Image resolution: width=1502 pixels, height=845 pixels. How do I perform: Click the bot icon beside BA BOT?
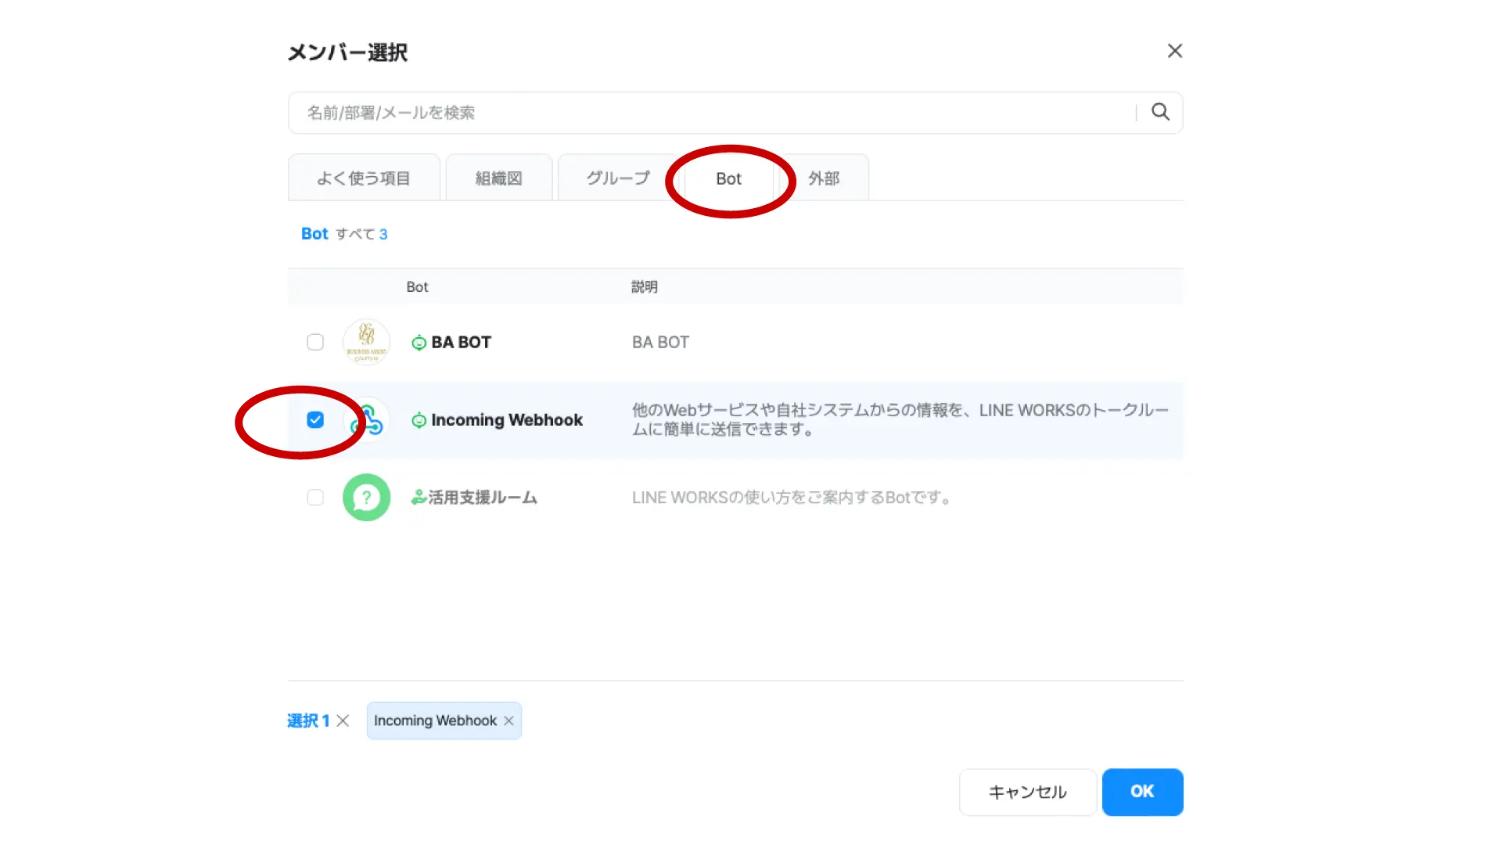tap(419, 343)
